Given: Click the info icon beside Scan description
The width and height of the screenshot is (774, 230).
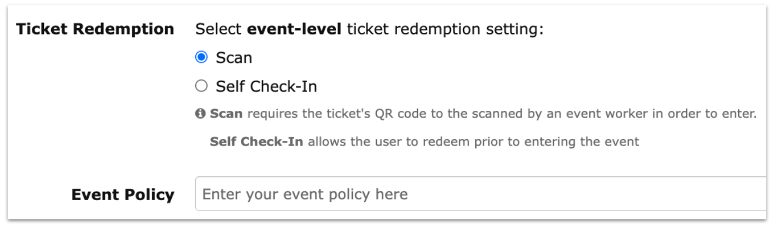Looking at the screenshot, I should pos(201,114).
